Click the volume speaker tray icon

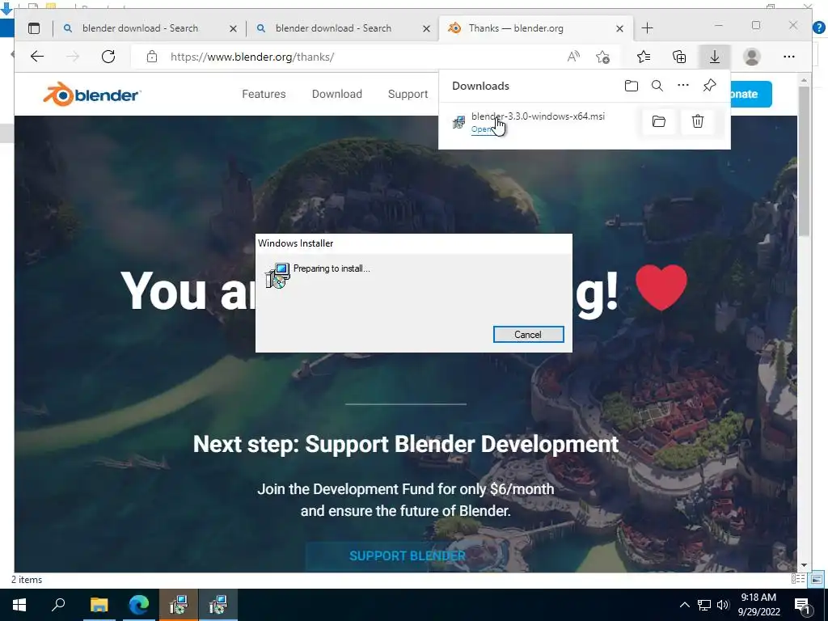[x=722, y=605]
